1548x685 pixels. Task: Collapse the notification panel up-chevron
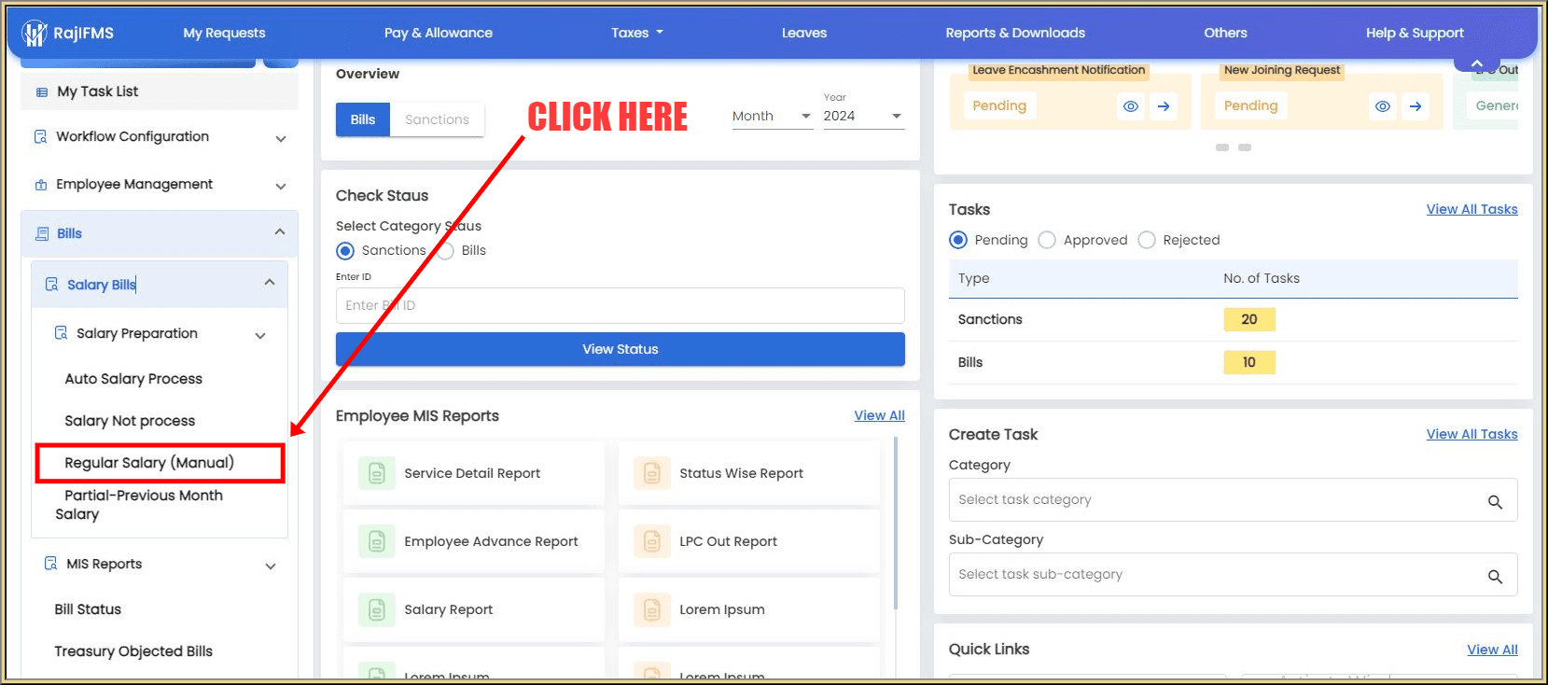tap(1477, 63)
